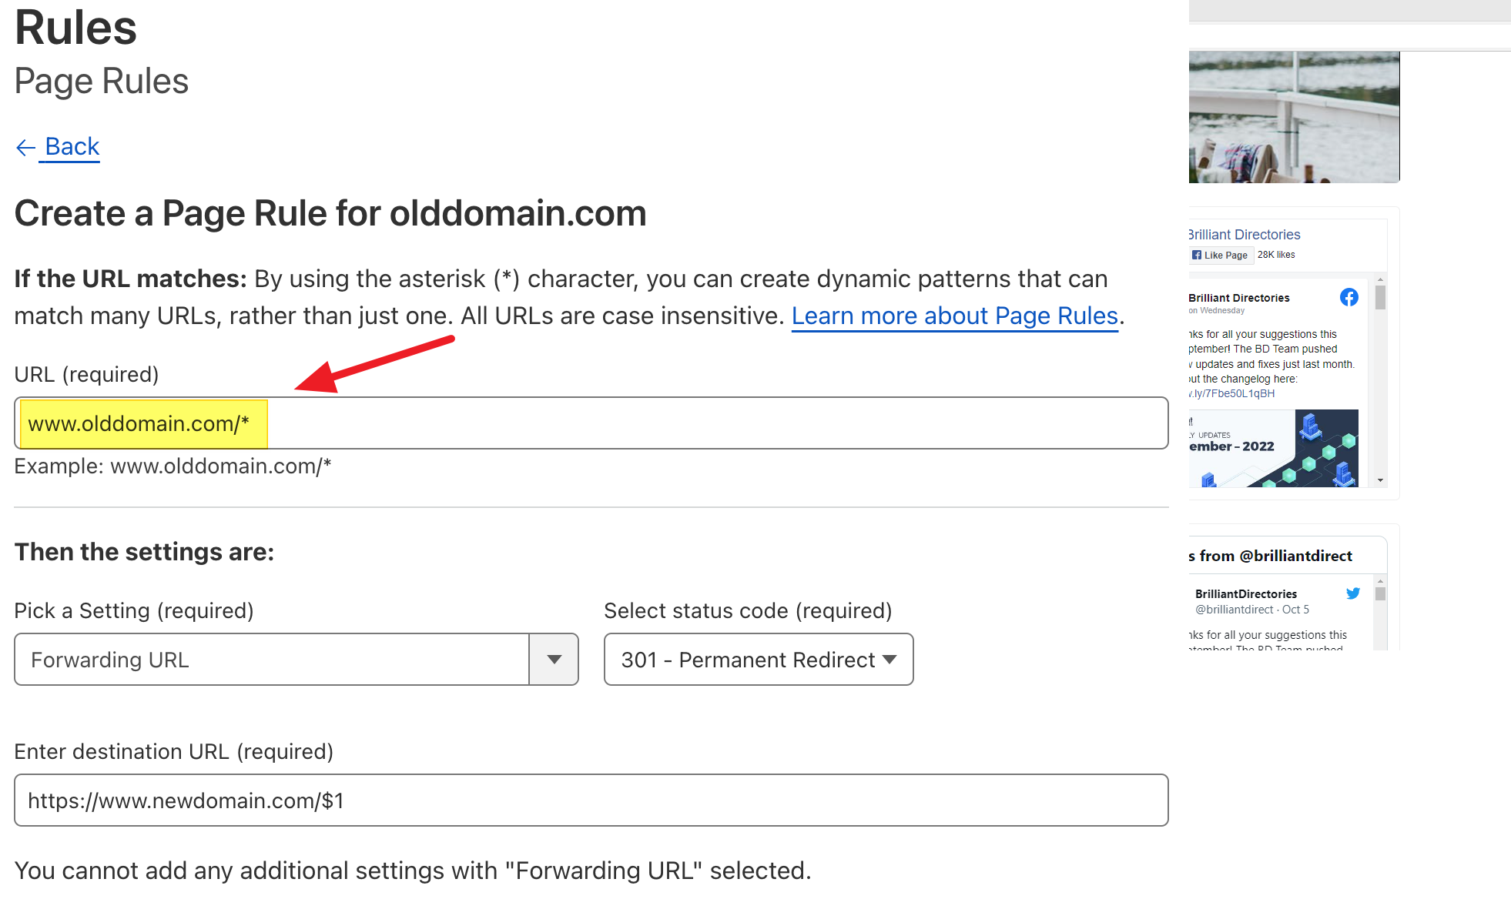Click the Facebook post scrollbar thumb
The image size is (1511, 899).
1380,298
